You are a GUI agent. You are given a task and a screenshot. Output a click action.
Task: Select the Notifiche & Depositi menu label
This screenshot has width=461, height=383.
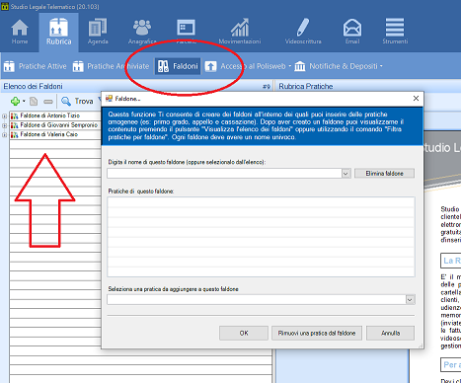pos(344,66)
